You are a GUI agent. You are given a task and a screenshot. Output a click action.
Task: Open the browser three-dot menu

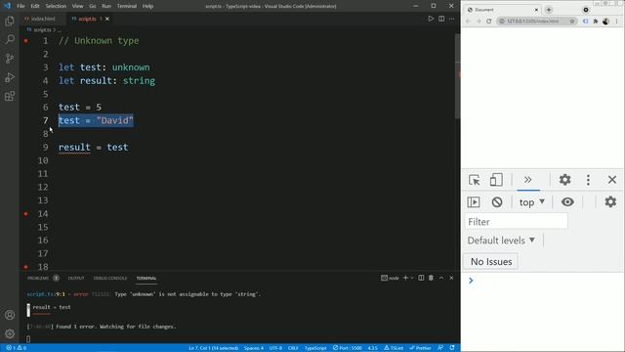(x=616, y=22)
